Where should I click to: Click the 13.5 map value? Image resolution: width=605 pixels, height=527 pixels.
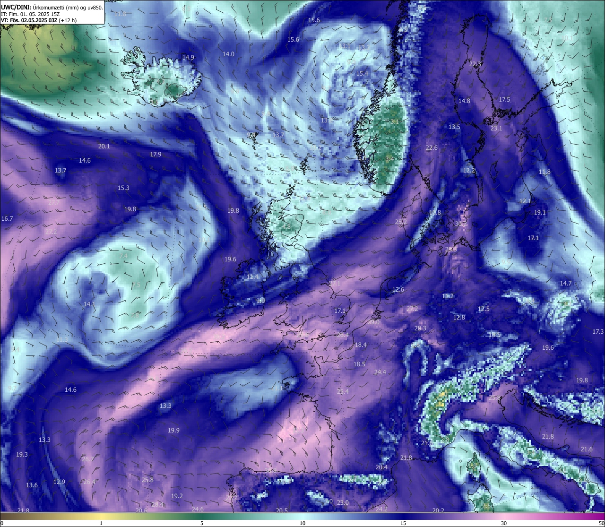pyautogui.click(x=454, y=127)
